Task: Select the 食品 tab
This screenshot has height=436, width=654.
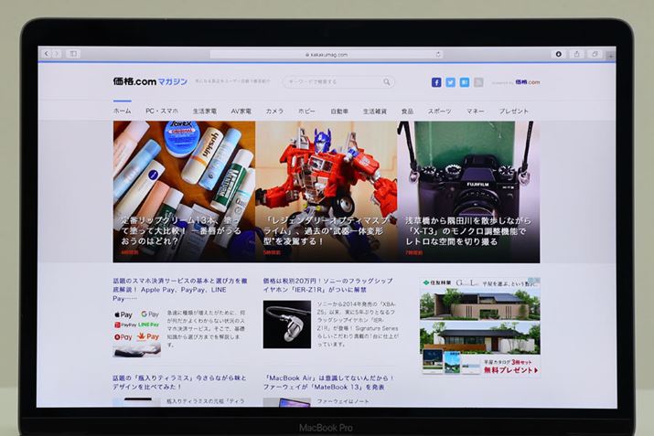Action: (407, 112)
